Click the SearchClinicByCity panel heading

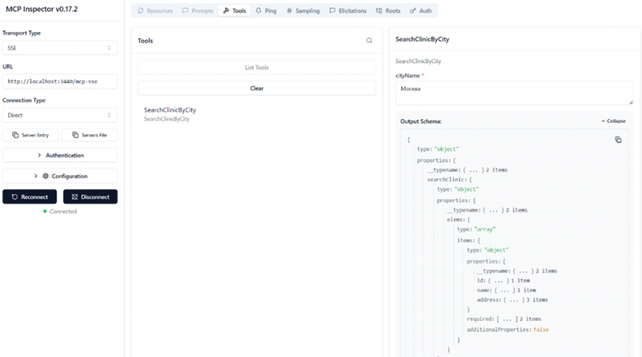[x=422, y=39]
